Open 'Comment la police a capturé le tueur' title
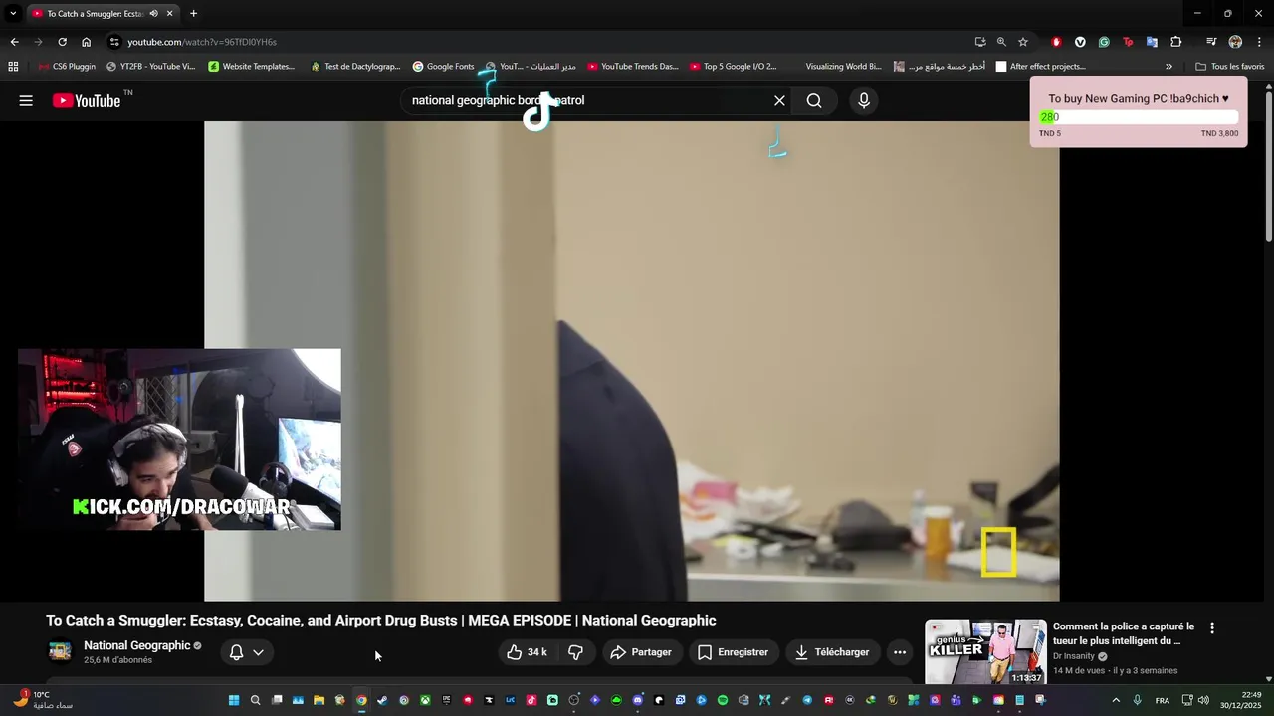 pos(1124,633)
